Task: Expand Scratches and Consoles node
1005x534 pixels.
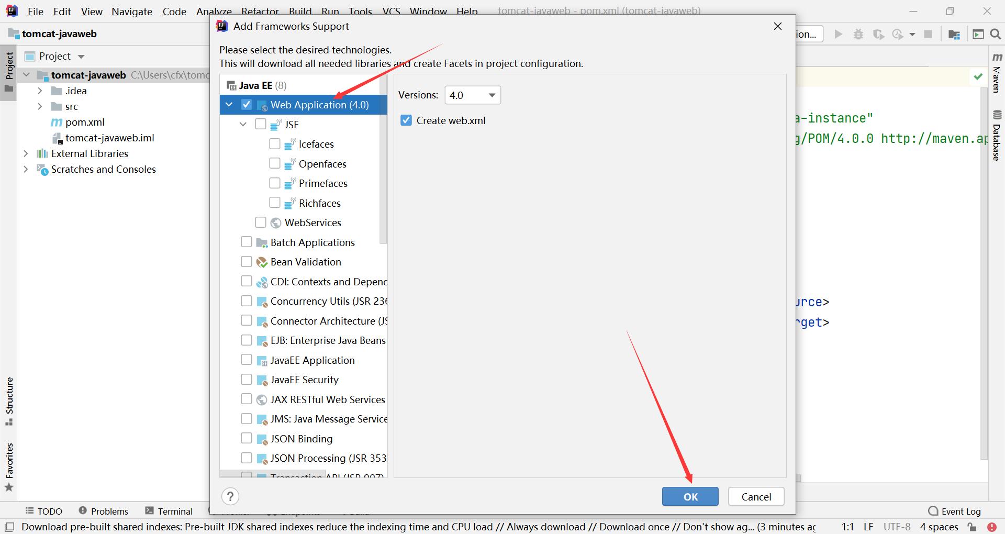Action: [26, 170]
